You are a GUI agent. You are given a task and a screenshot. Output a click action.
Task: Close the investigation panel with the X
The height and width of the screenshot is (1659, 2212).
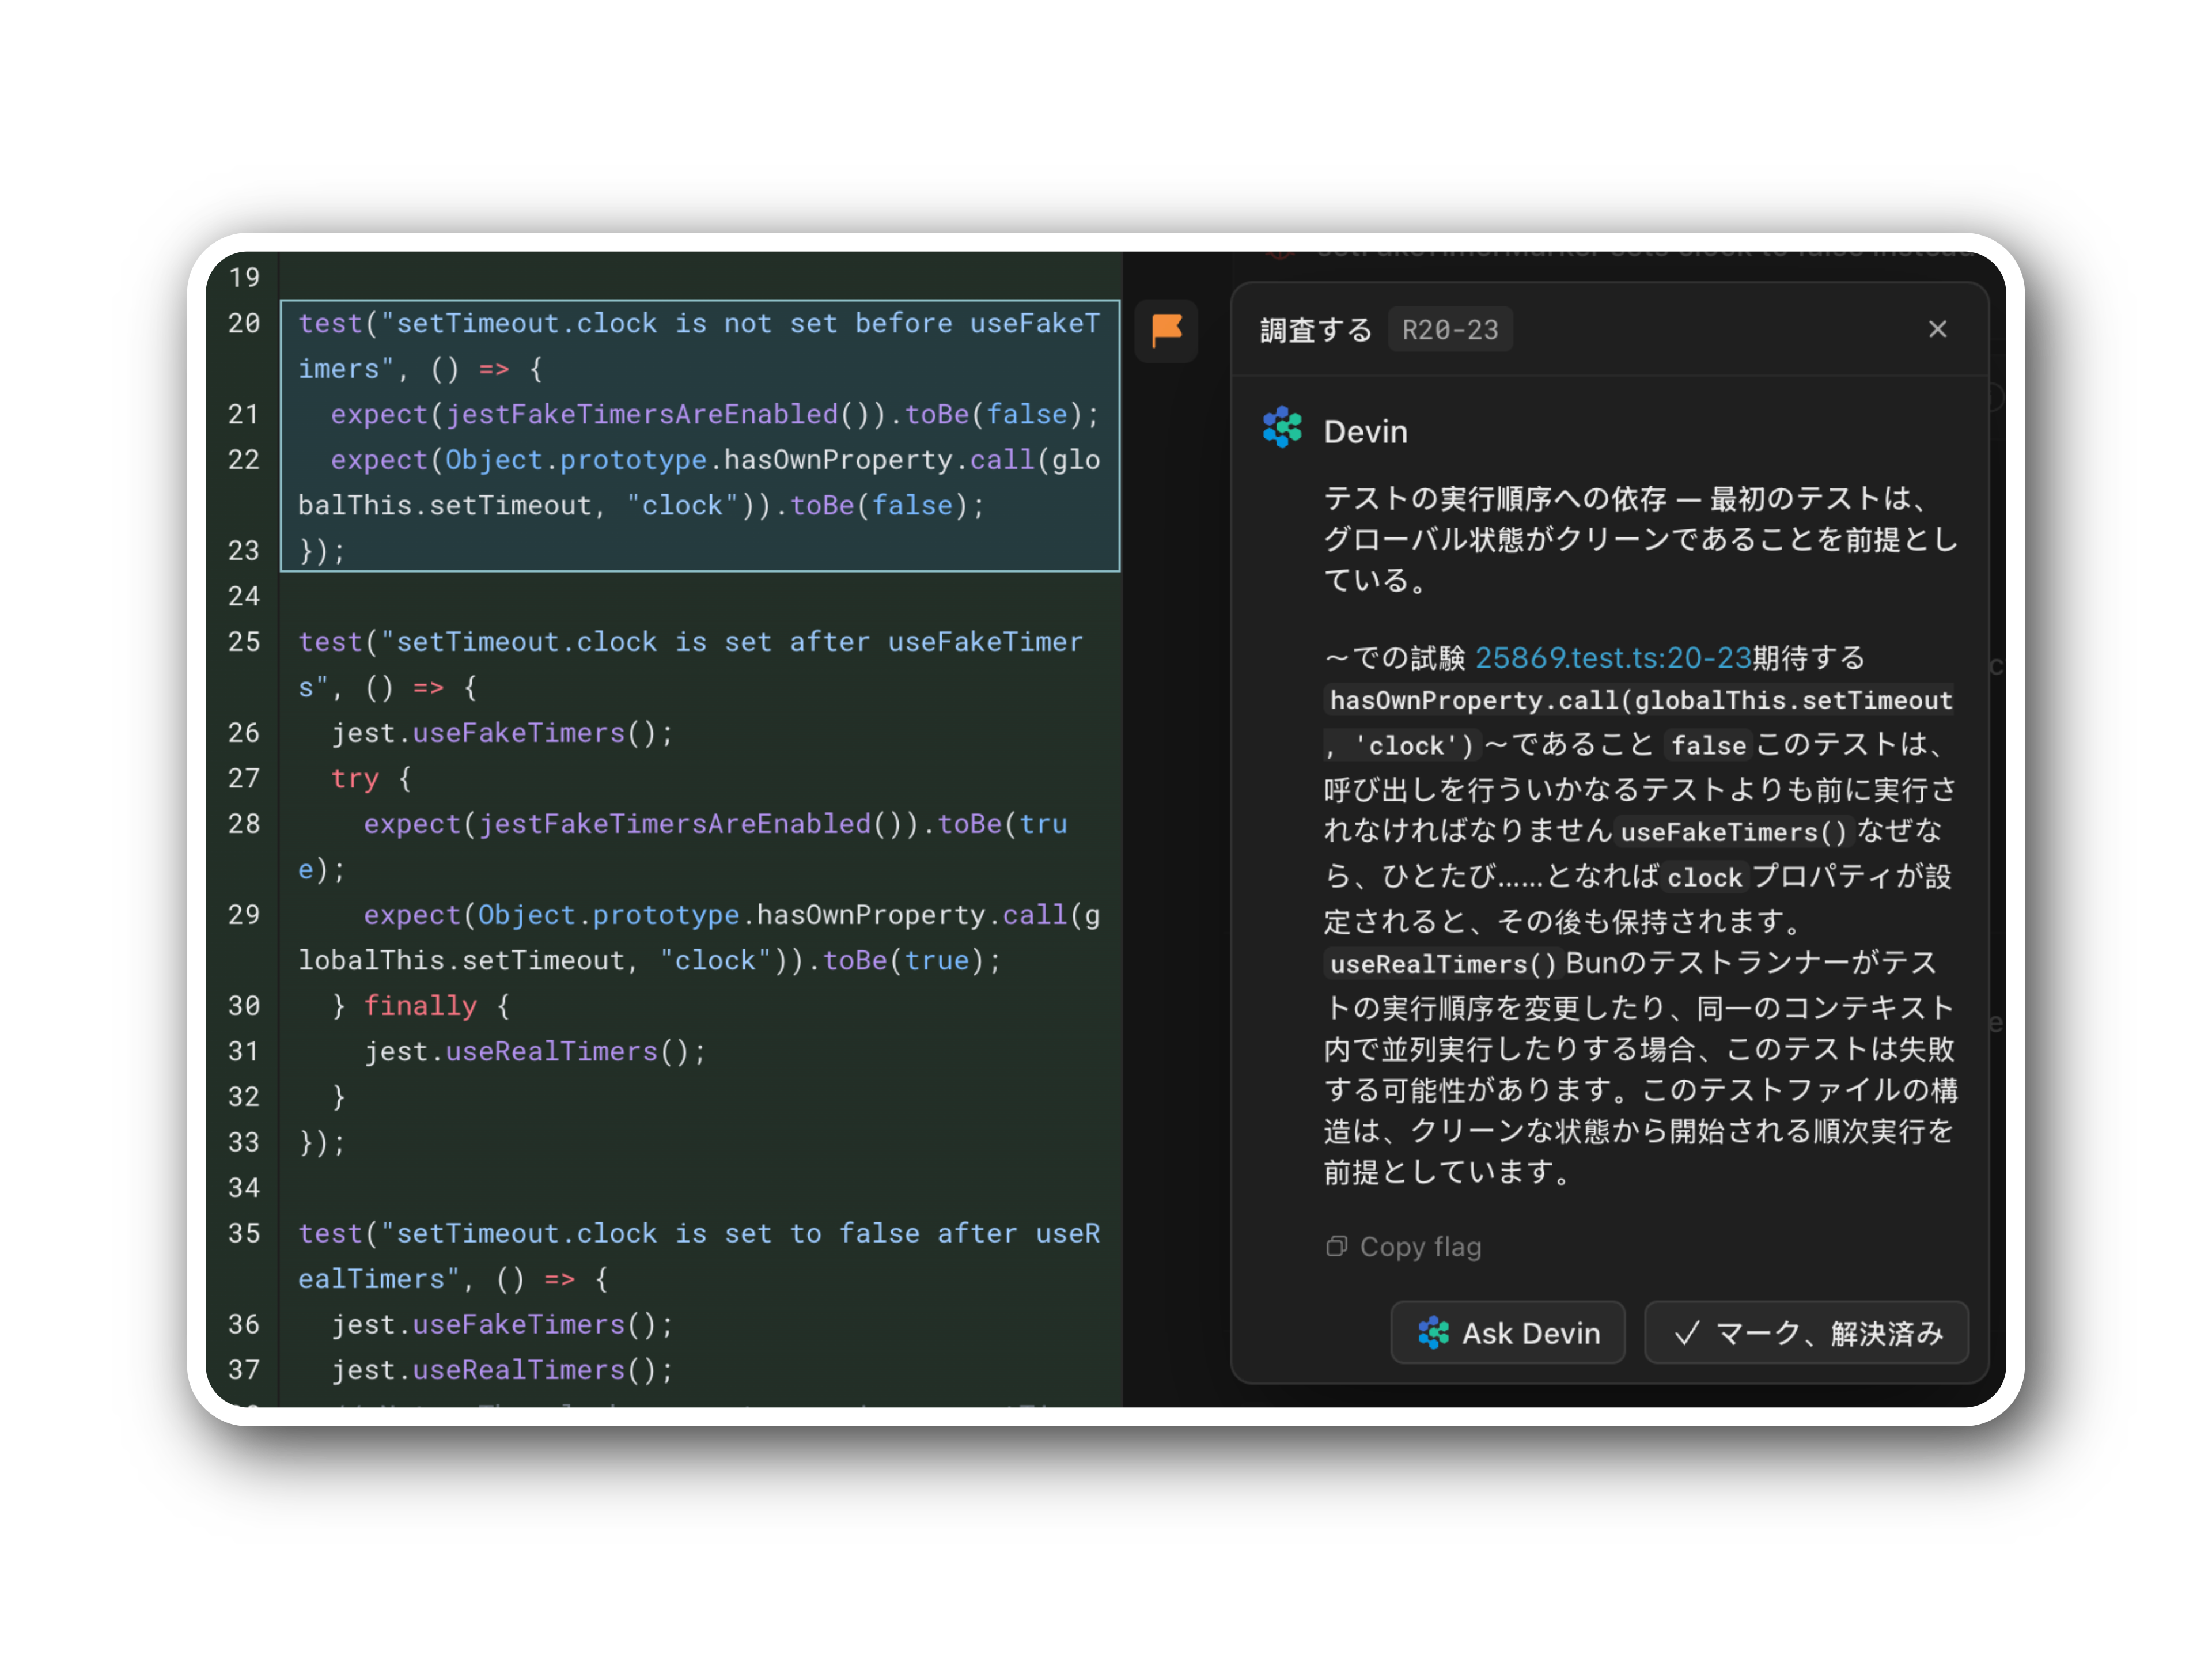click(x=1937, y=329)
